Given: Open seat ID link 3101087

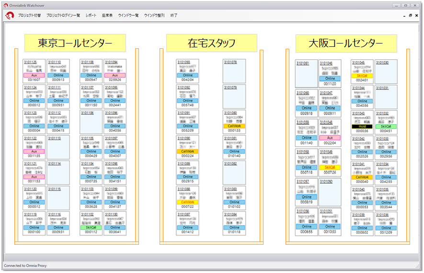Looking at the screenshot, I should pos(184,215).
